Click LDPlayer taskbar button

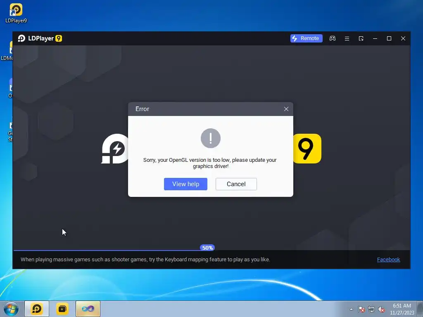(x=37, y=309)
